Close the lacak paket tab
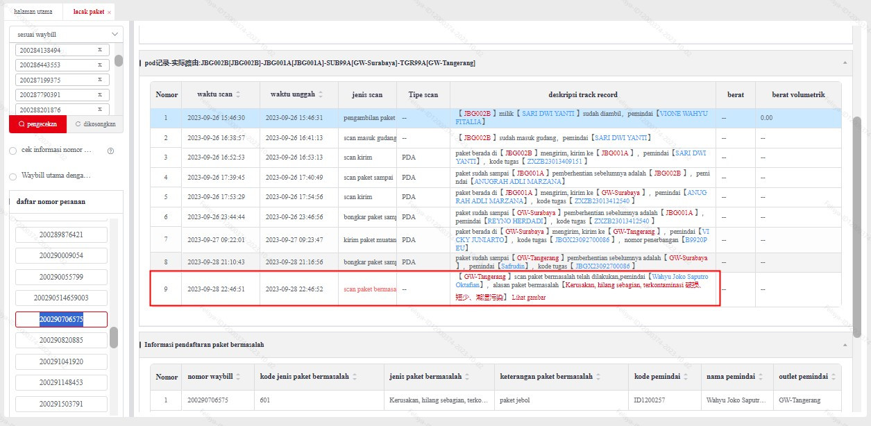This screenshot has width=871, height=426. pos(109,12)
